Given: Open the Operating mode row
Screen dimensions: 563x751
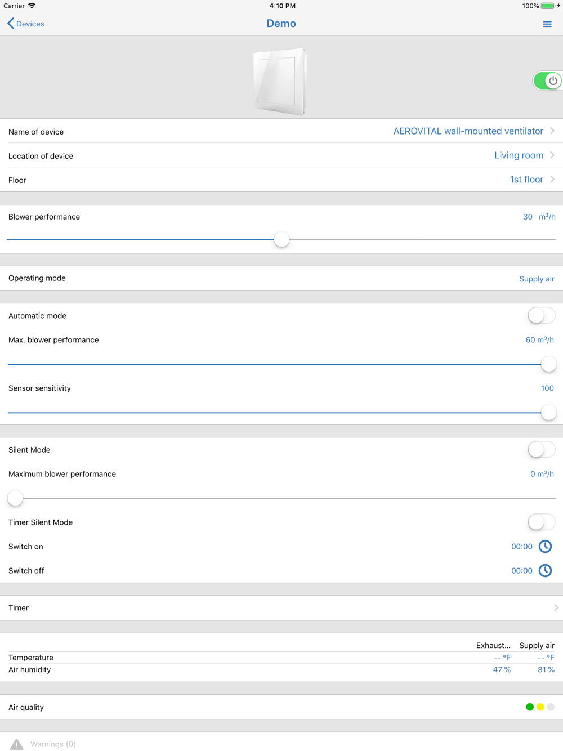Looking at the screenshot, I should 281,278.
